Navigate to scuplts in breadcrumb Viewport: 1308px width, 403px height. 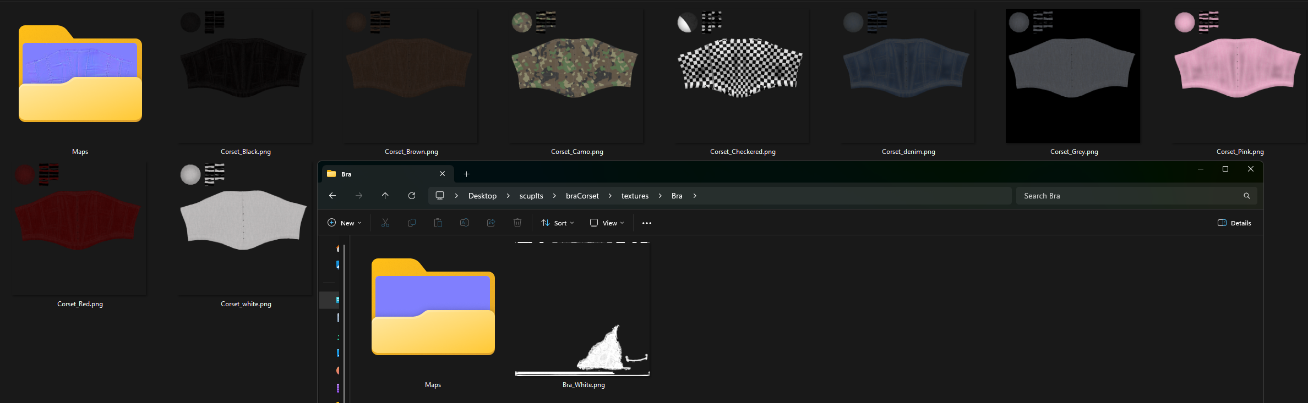pyautogui.click(x=531, y=196)
